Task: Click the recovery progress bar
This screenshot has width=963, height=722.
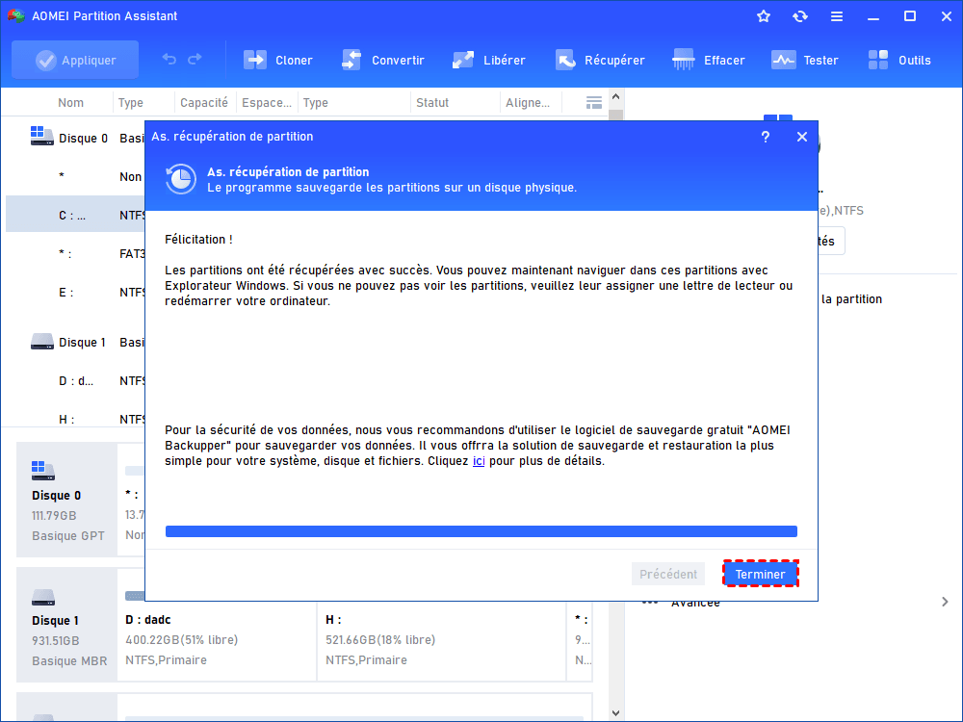Action: (481, 531)
